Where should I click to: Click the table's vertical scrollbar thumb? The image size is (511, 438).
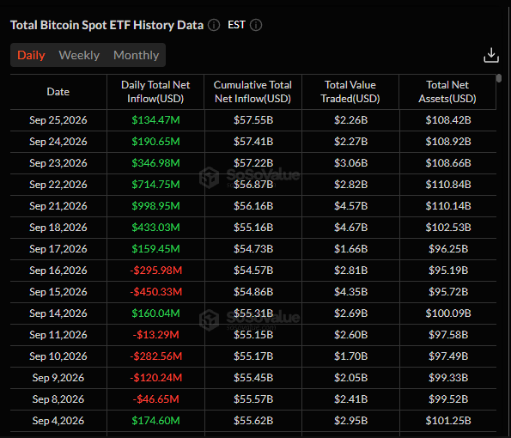click(x=499, y=78)
